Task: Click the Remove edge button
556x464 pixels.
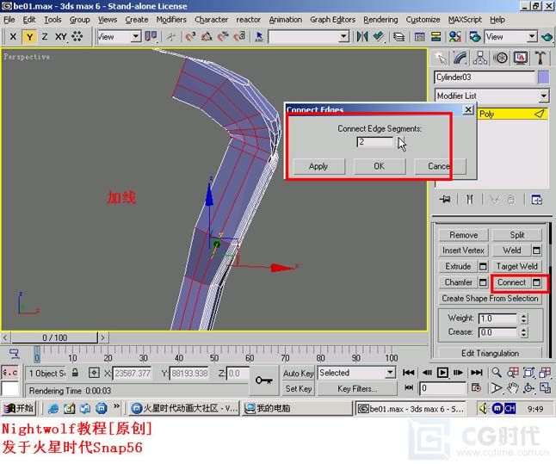Action: pos(463,235)
